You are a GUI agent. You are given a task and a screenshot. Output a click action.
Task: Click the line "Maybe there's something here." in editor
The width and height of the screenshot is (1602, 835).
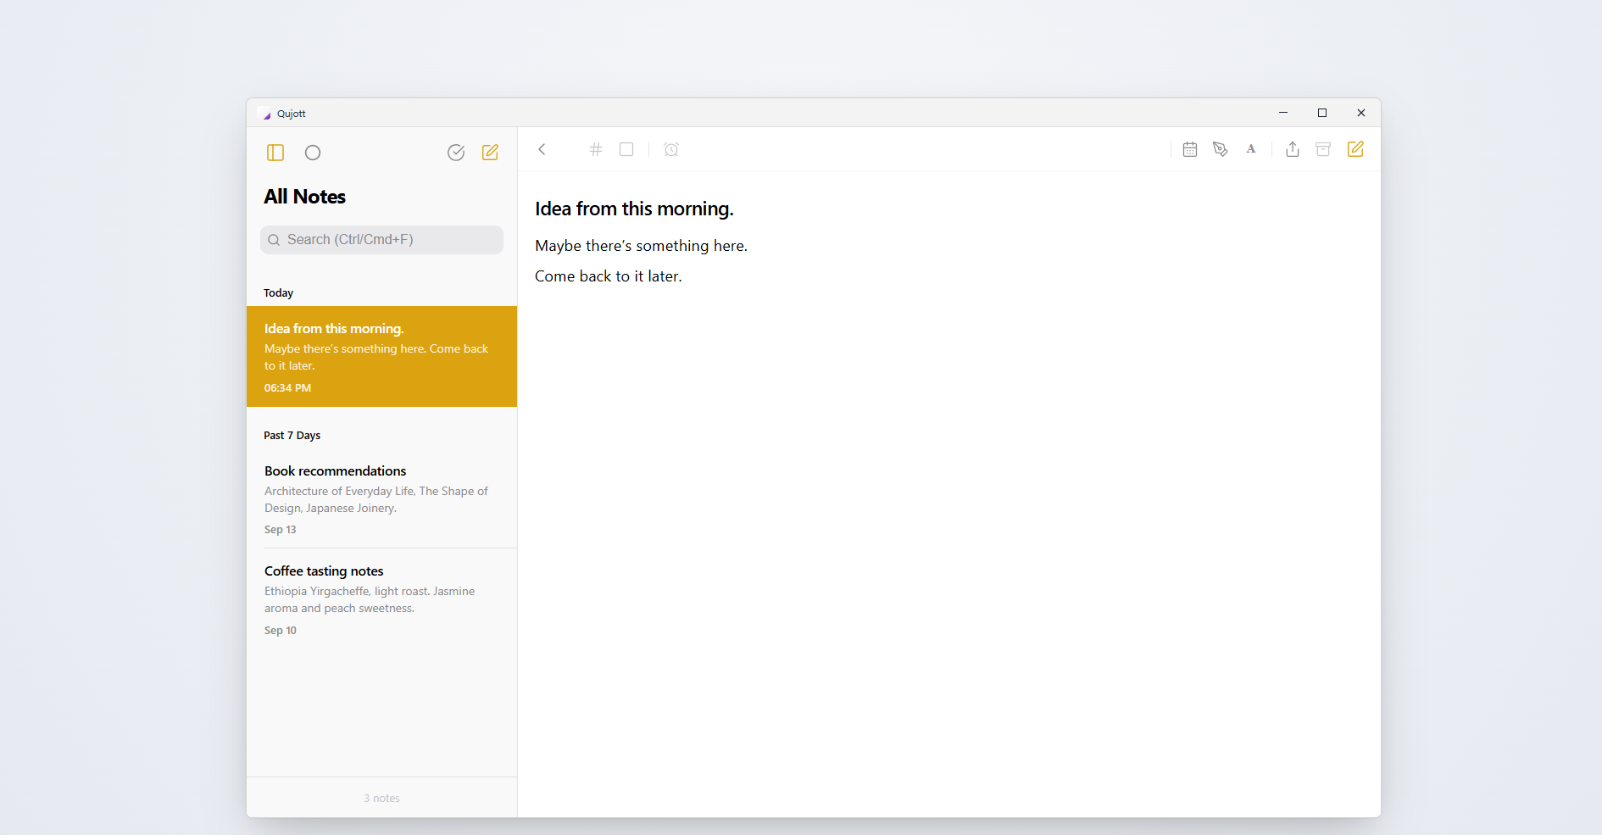[641, 246]
